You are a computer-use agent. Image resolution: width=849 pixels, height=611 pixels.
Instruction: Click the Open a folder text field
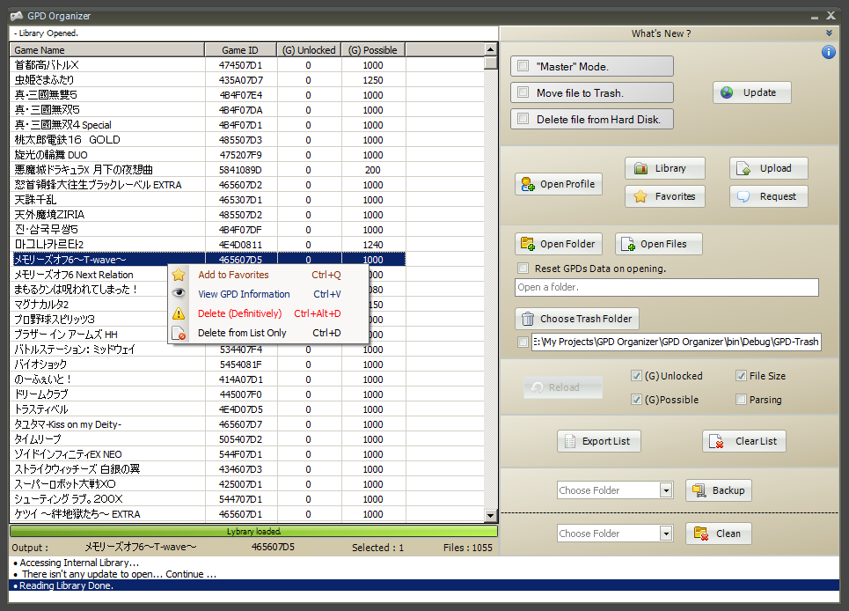pyautogui.click(x=666, y=288)
